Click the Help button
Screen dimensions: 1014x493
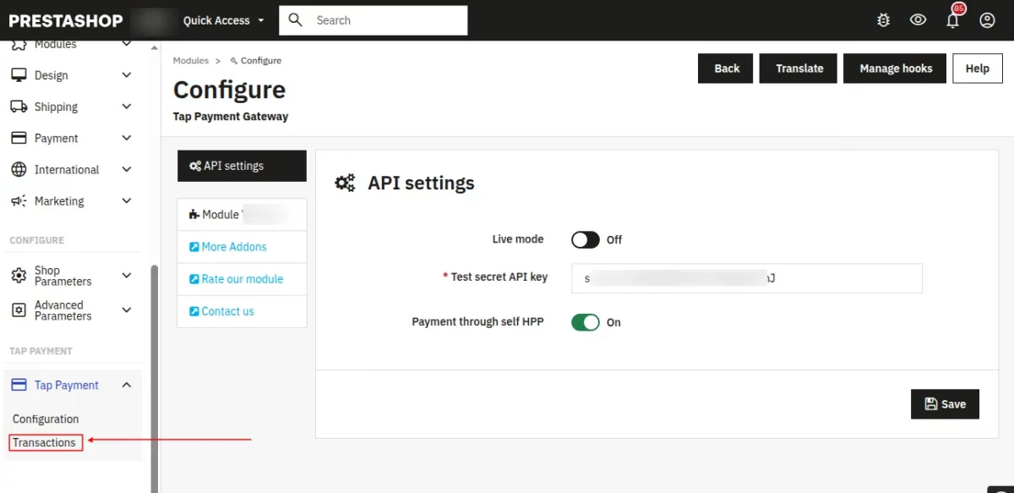tap(978, 68)
